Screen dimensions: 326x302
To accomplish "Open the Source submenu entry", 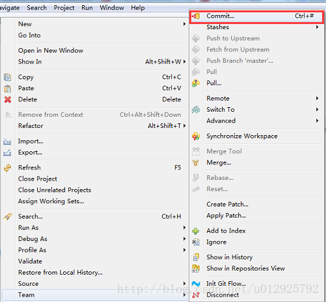I will tap(29, 284).
